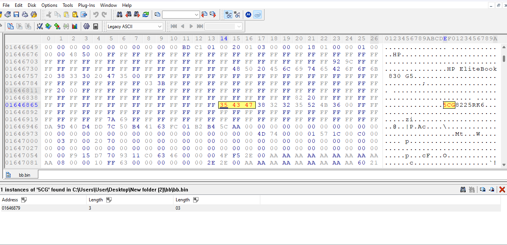
Task: Click the Undo arrow icon
Action: click(x=96, y=14)
